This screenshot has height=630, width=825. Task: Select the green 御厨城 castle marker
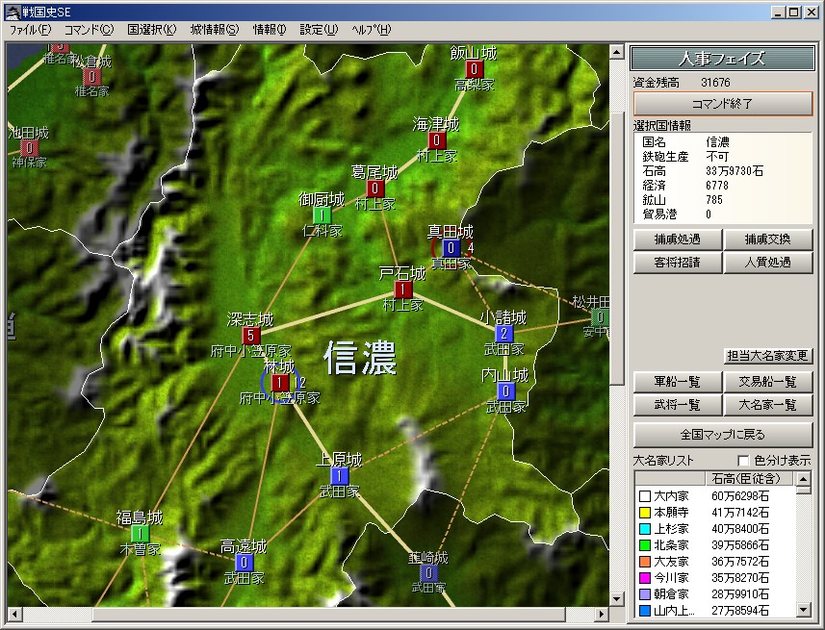coord(322,215)
